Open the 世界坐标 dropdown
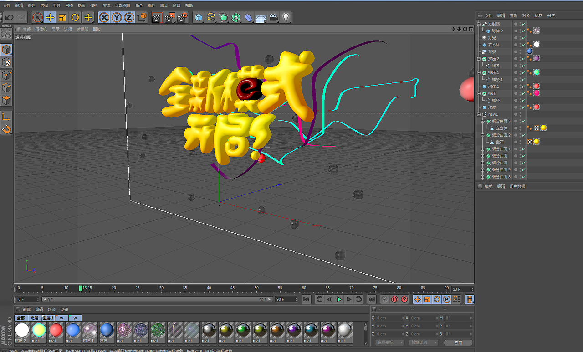The width and height of the screenshot is (583, 352). coord(389,342)
